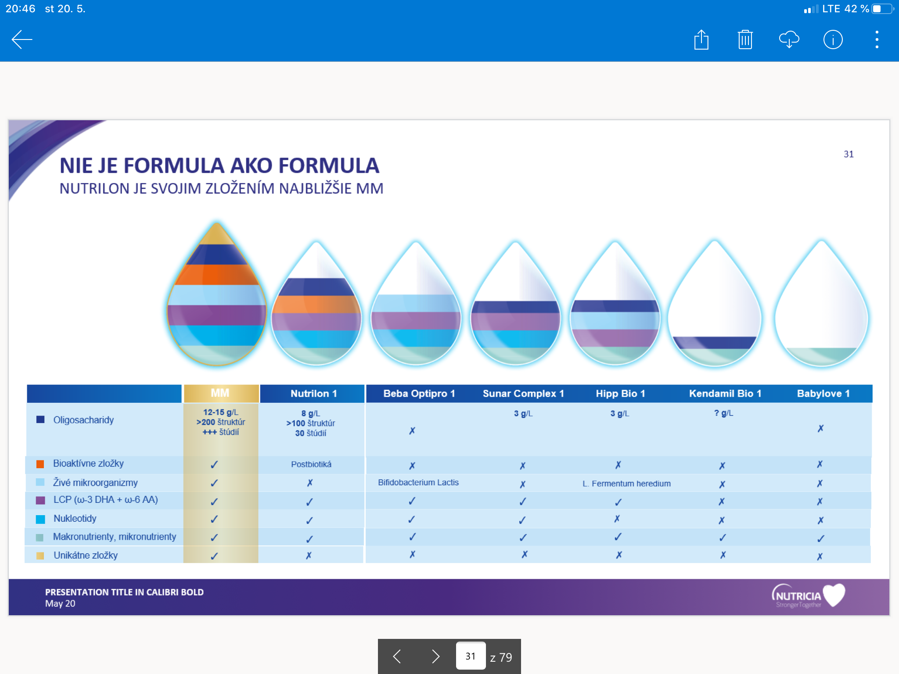Open the info circle icon
Image resolution: width=899 pixels, height=674 pixels.
833,40
